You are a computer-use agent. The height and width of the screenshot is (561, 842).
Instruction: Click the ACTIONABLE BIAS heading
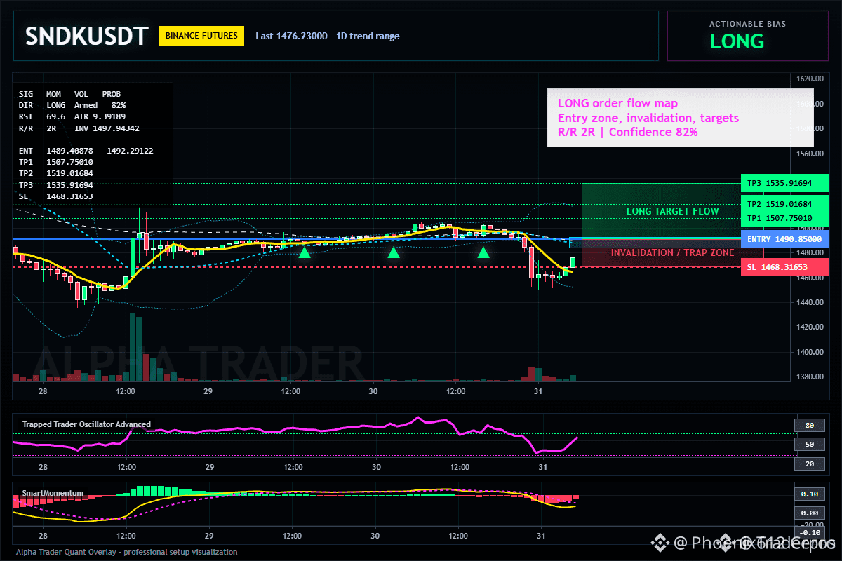pos(747,24)
